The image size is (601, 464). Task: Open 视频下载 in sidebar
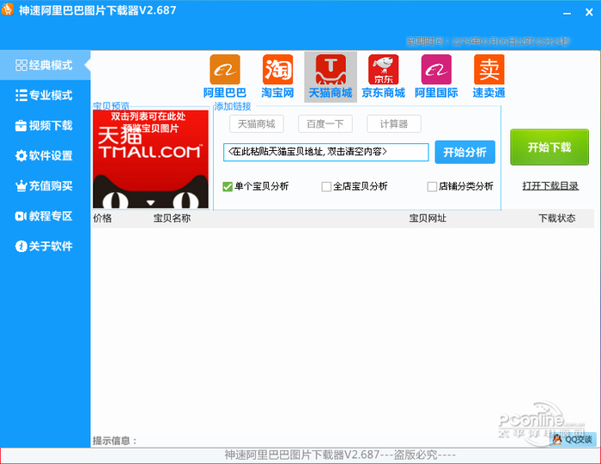[45, 125]
